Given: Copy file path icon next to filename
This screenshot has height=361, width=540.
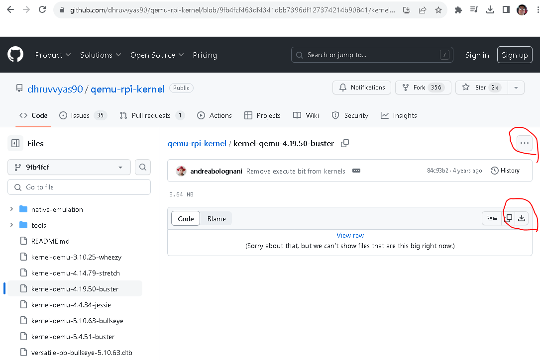Looking at the screenshot, I should pos(345,143).
